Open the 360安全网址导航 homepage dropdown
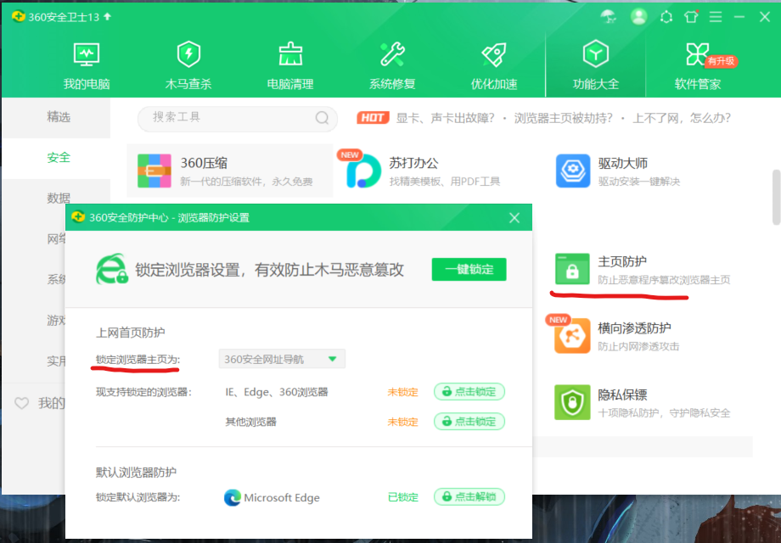Screen dimensions: 781x543 (282, 359)
